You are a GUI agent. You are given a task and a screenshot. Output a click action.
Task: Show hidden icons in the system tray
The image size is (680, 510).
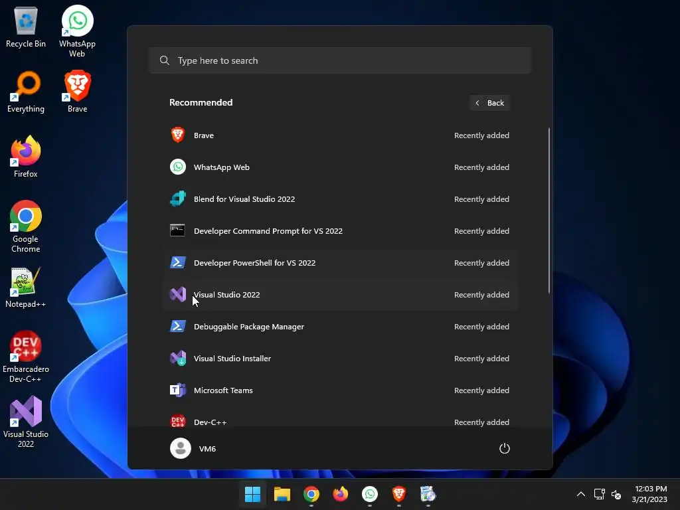tap(581, 494)
